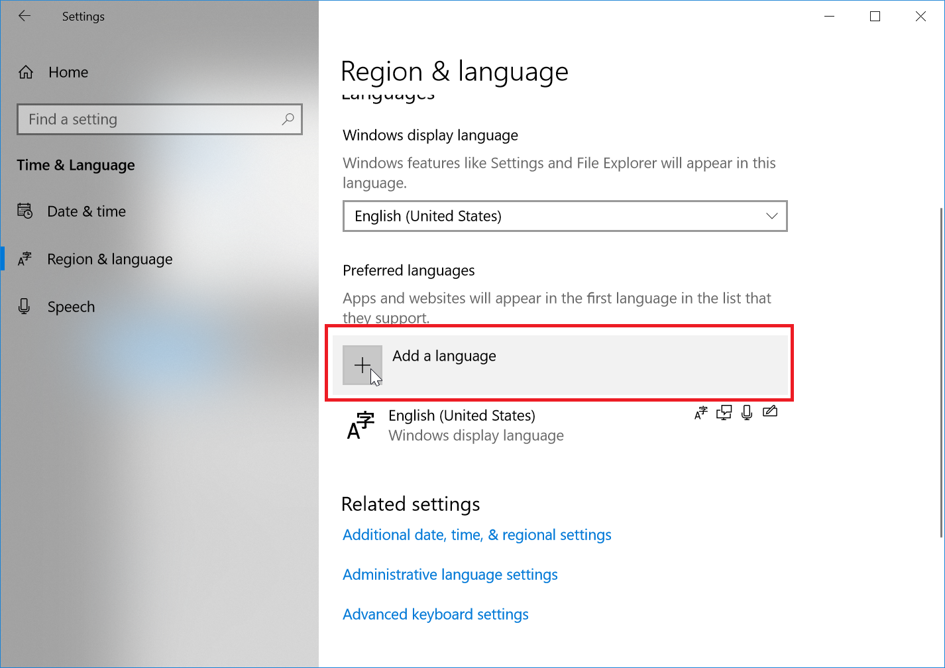
Task: Close the Settings window
Action: [920, 17]
